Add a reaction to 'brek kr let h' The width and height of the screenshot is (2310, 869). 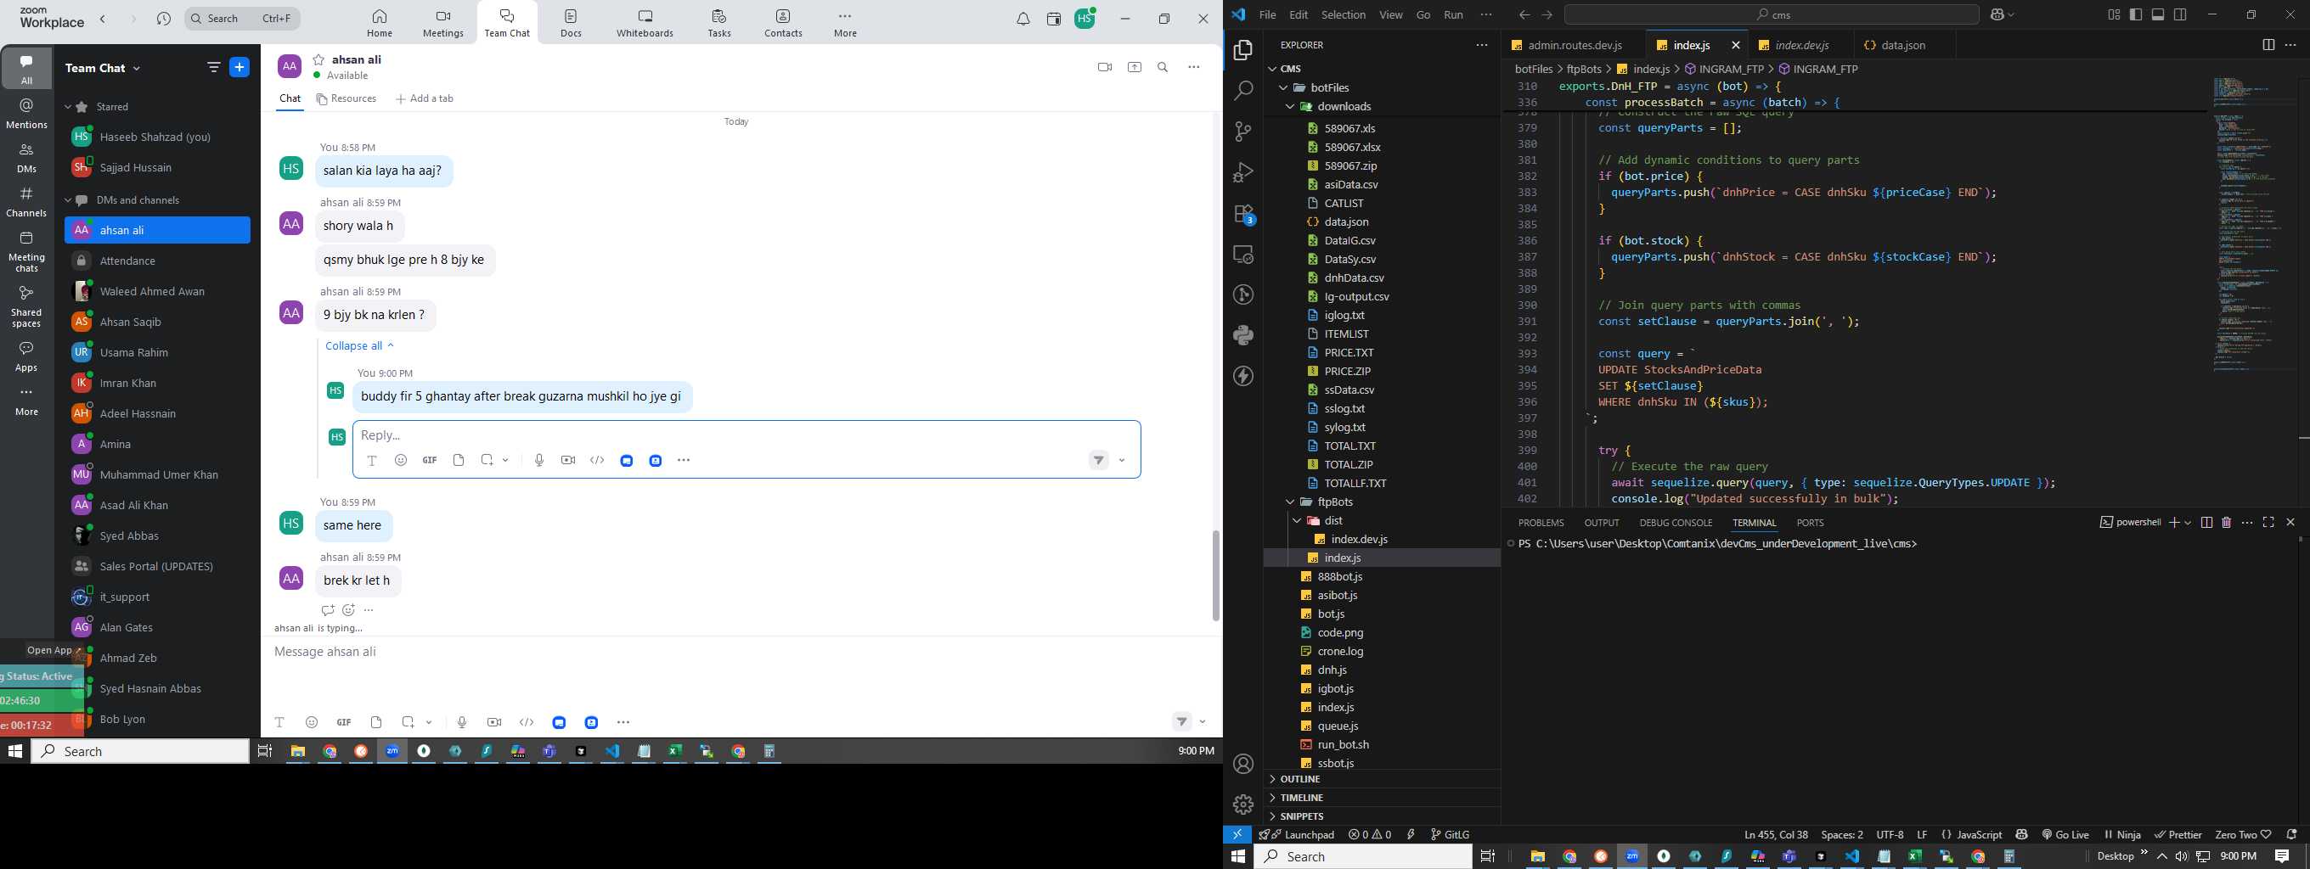pyautogui.click(x=349, y=610)
